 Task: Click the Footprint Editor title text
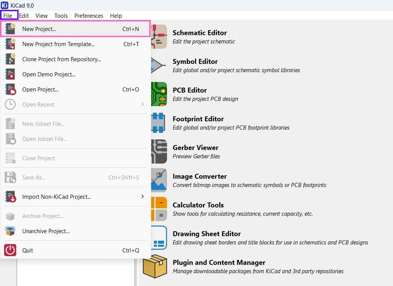198,119
